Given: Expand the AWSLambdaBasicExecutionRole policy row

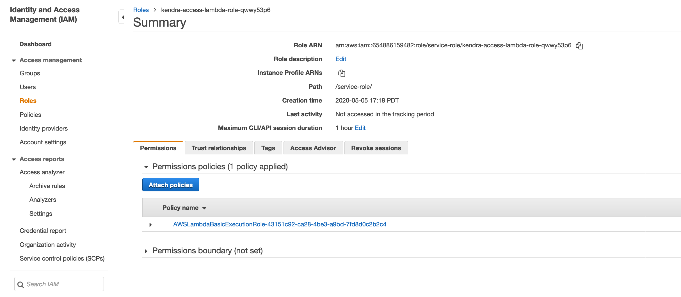Looking at the screenshot, I should (x=151, y=225).
